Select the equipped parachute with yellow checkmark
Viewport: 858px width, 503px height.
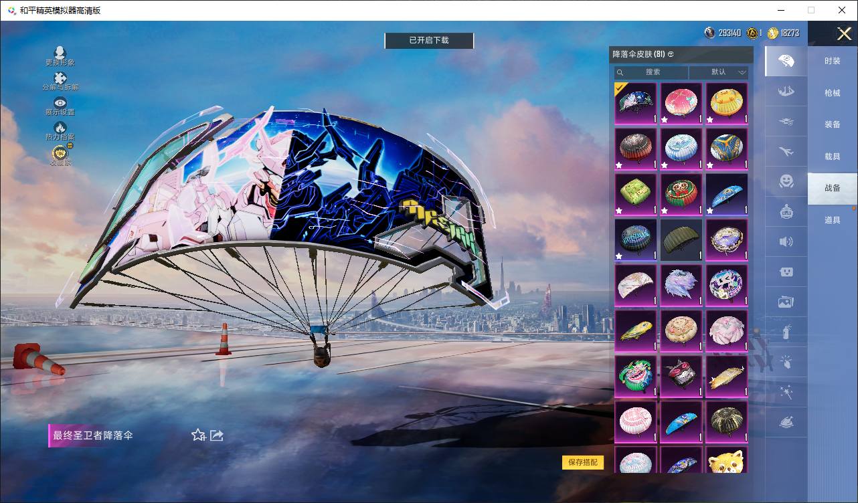(636, 103)
